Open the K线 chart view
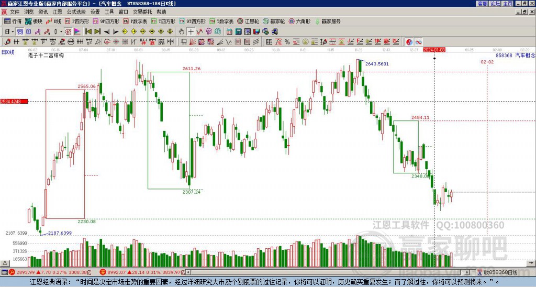This screenshot has width=536, height=287. pos(53,21)
